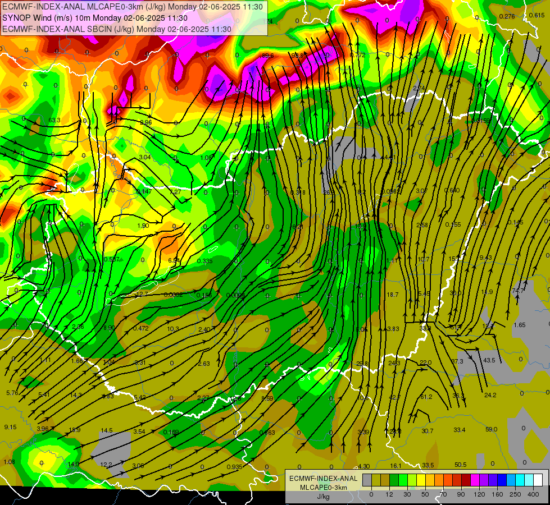Screen dimensions: 550x505
Task: Click the map value 59.0
Action: click(492, 429)
